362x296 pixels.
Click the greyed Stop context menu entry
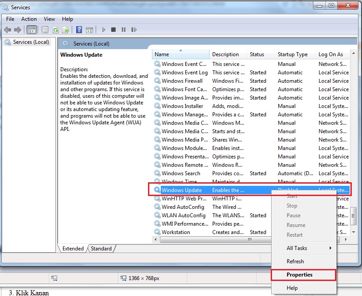(304, 206)
